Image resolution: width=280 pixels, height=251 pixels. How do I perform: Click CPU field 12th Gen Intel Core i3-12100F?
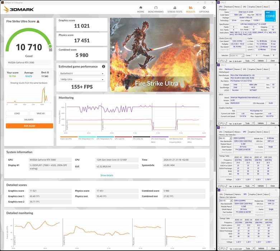point(117,160)
